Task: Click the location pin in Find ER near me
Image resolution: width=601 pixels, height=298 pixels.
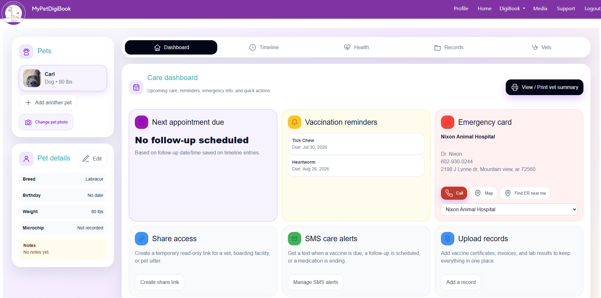Action: point(508,193)
